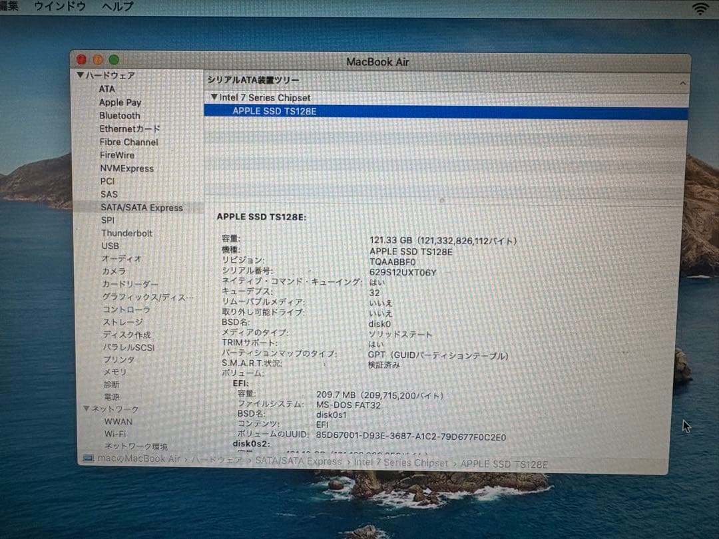Click the ソリッドステート media type value
Viewport: 719px width, 539px height.
(x=400, y=334)
